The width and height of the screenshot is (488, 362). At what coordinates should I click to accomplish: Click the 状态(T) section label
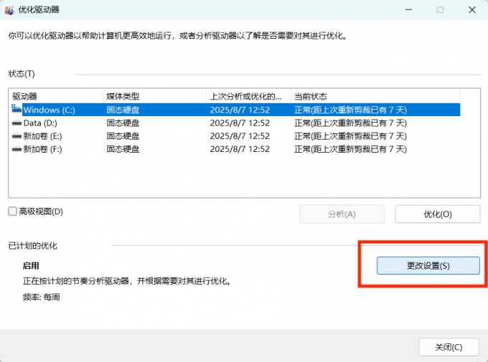(x=22, y=74)
